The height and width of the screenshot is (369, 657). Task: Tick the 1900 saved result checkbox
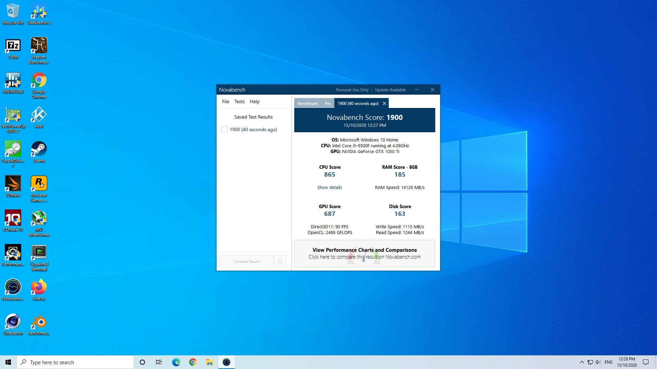tap(224, 129)
